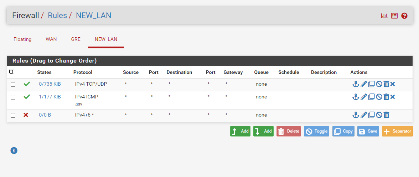Switch to the WAN tab
This screenshot has width=419, height=177.
click(51, 39)
